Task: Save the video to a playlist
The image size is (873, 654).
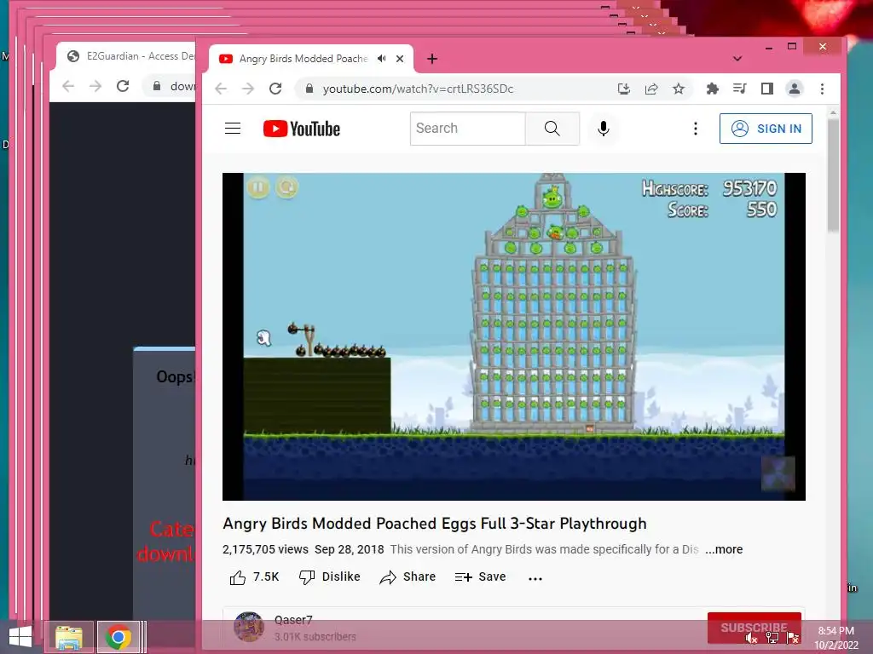Action: pyautogui.click(x=480, y=577)
